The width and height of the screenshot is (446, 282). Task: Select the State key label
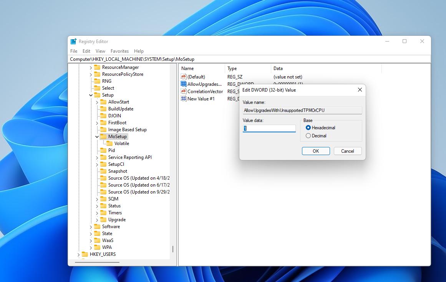[107, 233]
